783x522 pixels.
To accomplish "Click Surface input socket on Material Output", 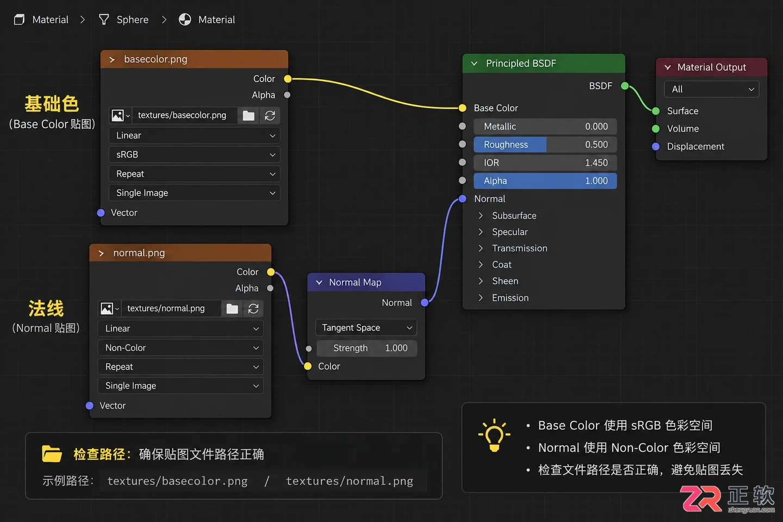I will (656, 111).
